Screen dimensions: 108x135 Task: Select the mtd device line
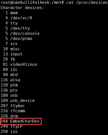tap(10, 75)
